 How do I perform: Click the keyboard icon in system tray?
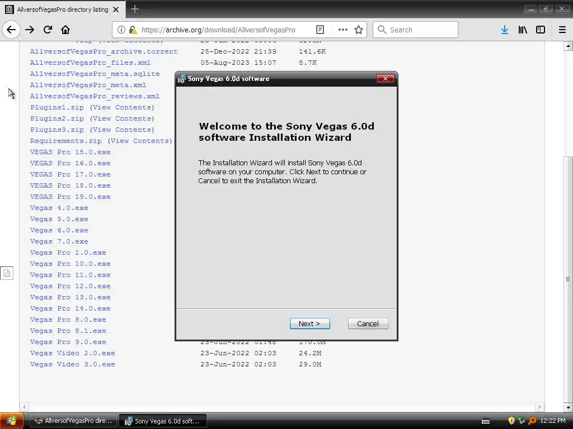click(486, 421)
